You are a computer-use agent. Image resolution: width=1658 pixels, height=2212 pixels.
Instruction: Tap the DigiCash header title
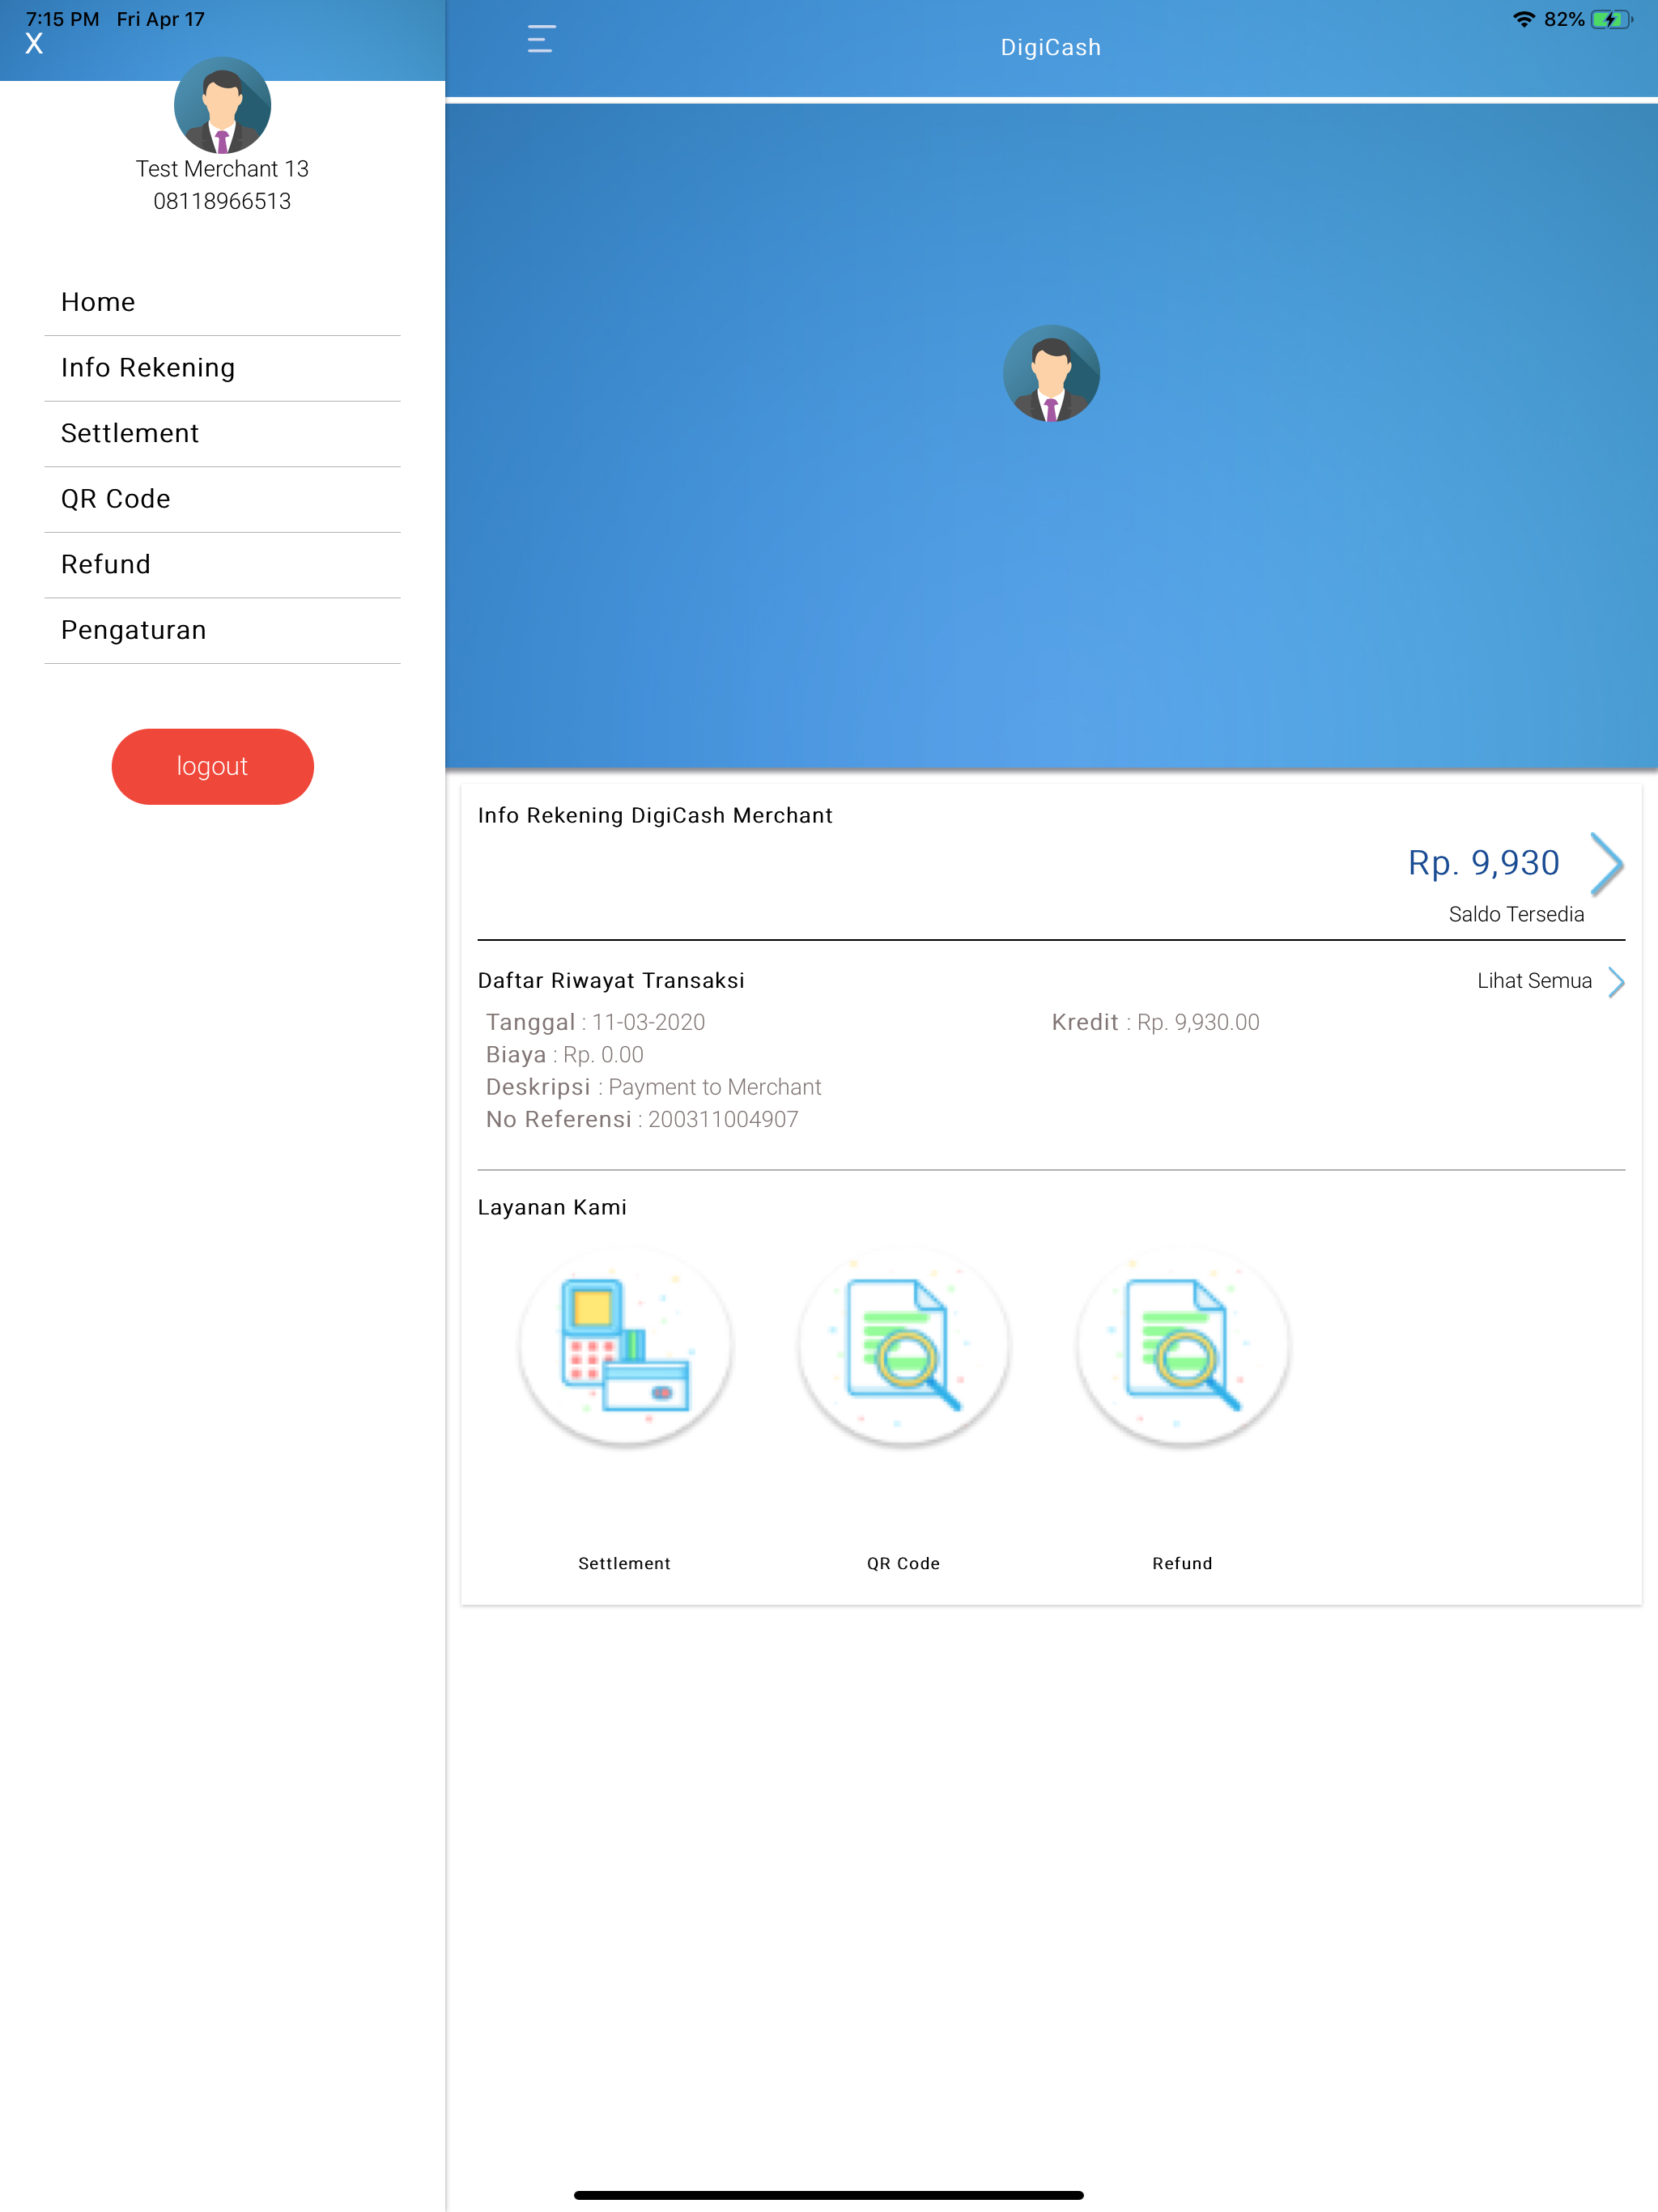1051,47
